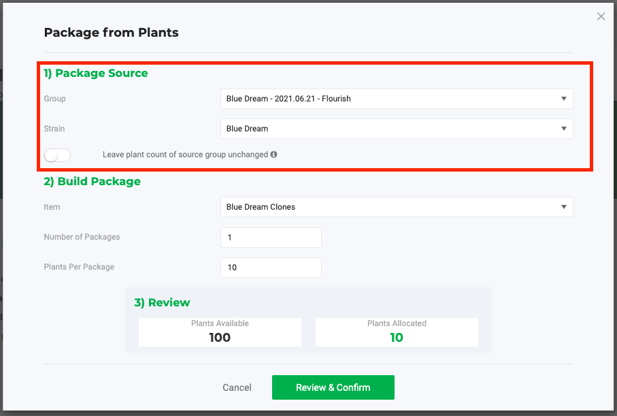This screenshot has width=617, height=416.
Task: Click the info icon beside source group text
Action: pos(273,155)
